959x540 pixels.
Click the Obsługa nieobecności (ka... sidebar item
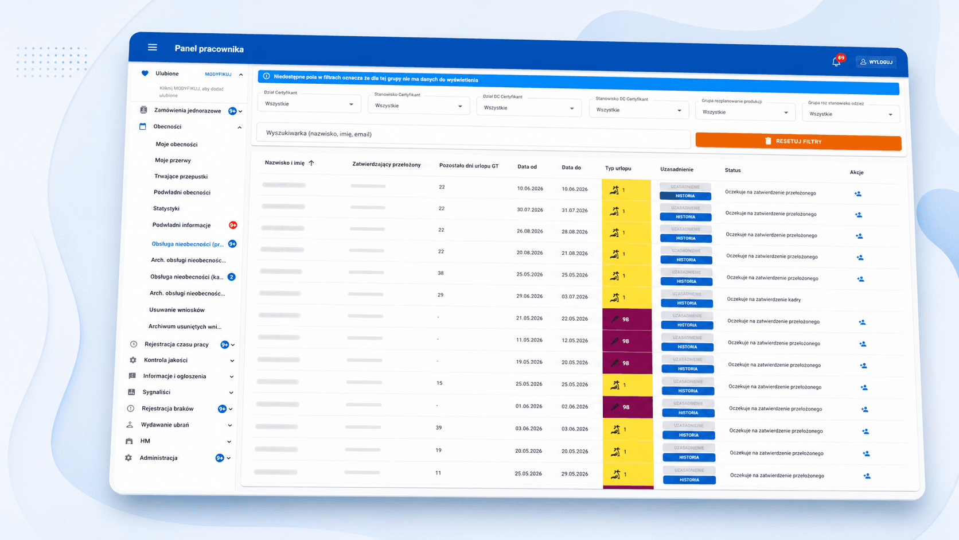click(x=186, y=277)
